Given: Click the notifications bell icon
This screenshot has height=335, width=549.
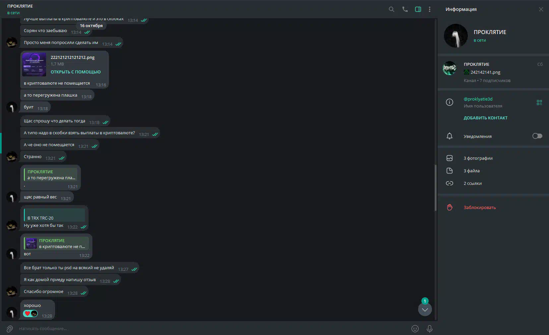Looking at the screenshot, I should (x=450, y=136).
